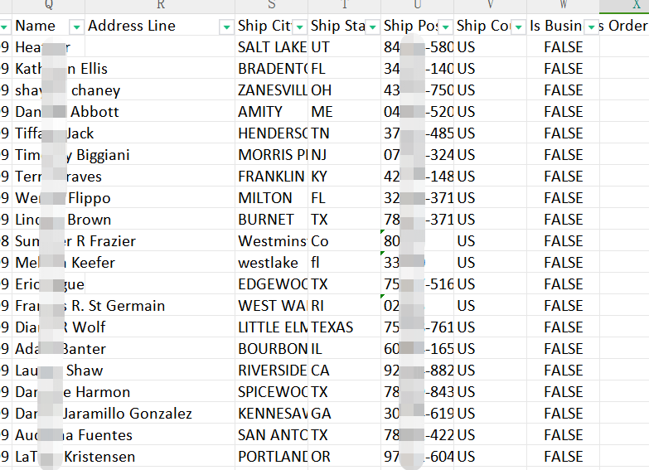Click the column W header letter

point(563,6)
